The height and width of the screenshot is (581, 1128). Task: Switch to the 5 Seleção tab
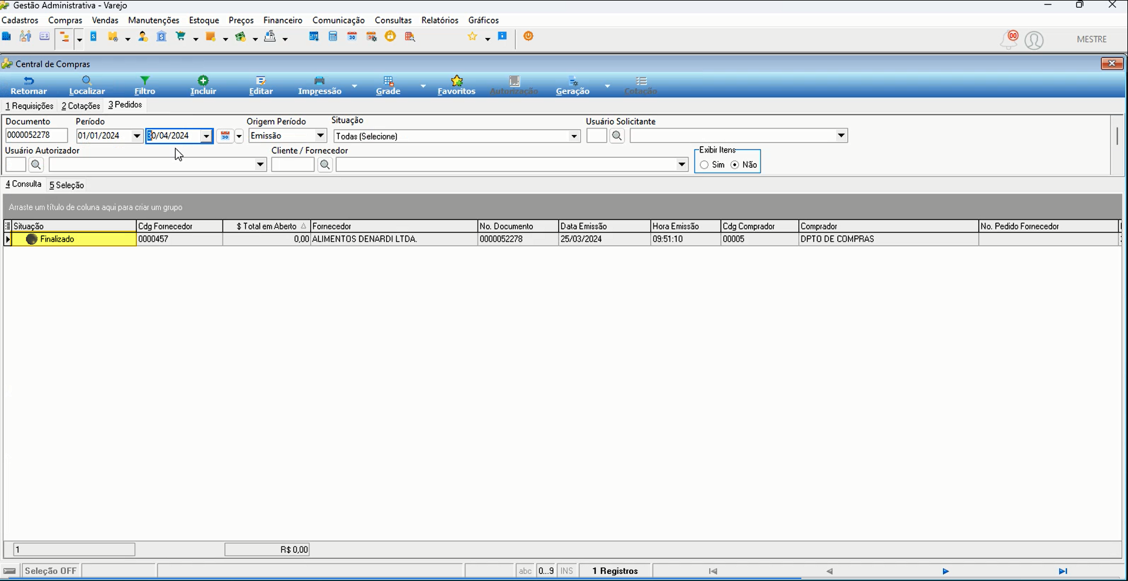(66, 185)
